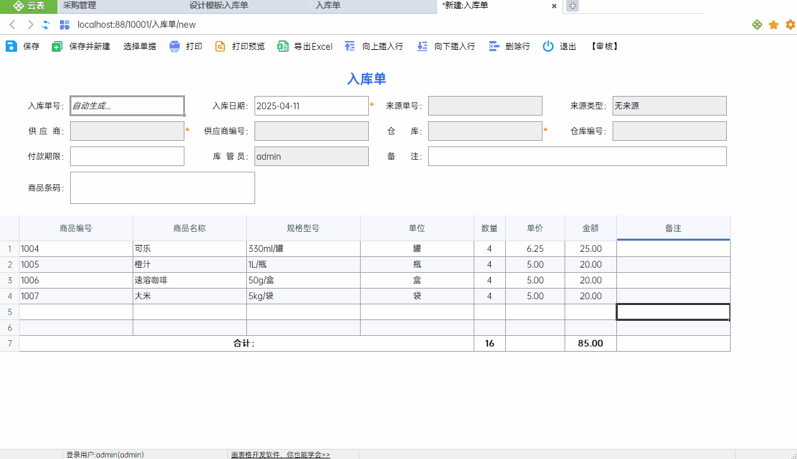The height and width of the screenshot is (459, 797).
Task: Click the 商品条码 text area
Action: (x=162, y=188)
